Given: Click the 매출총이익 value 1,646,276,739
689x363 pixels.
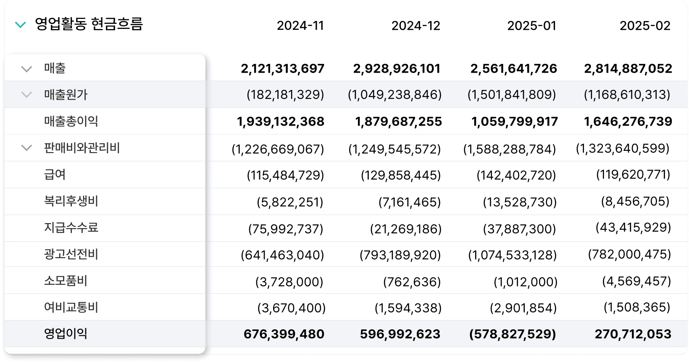Looking at the screenshot, I should [628, 121].
